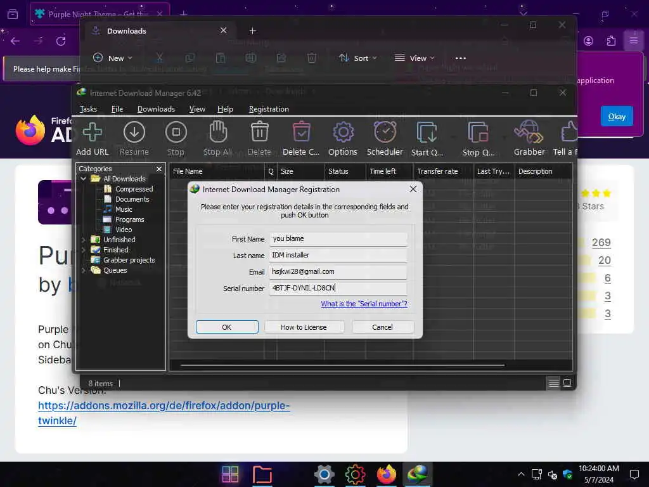The image size is (649, 487).
Task: Click Okay in the Firefox notification
Action: pyautogui.click(x=617, y=117)
